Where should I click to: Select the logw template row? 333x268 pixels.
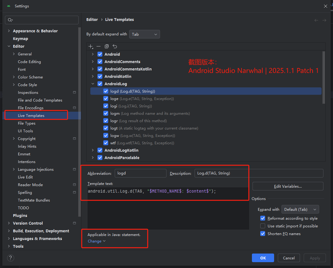206,136
